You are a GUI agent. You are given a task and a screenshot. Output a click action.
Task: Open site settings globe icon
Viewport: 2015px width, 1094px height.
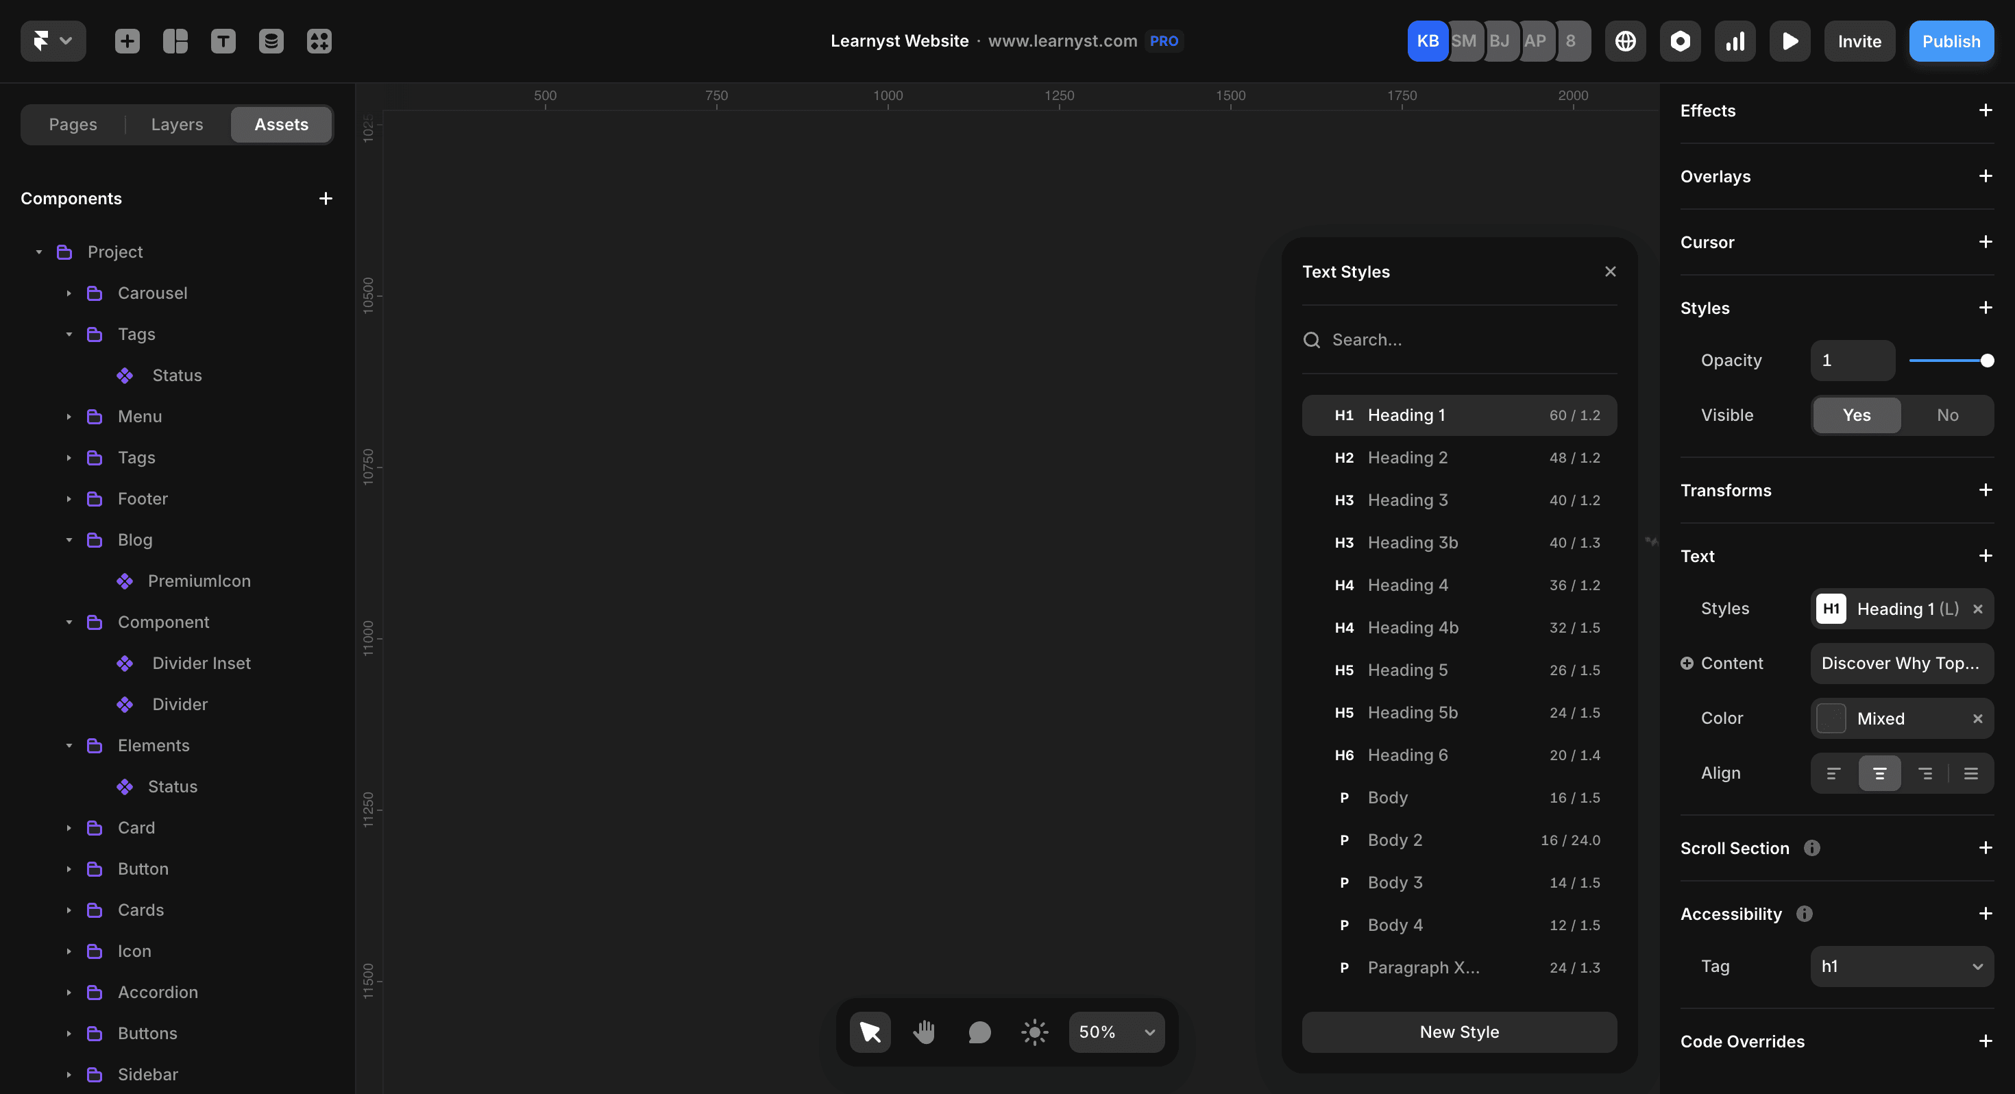coord(1626,40)
